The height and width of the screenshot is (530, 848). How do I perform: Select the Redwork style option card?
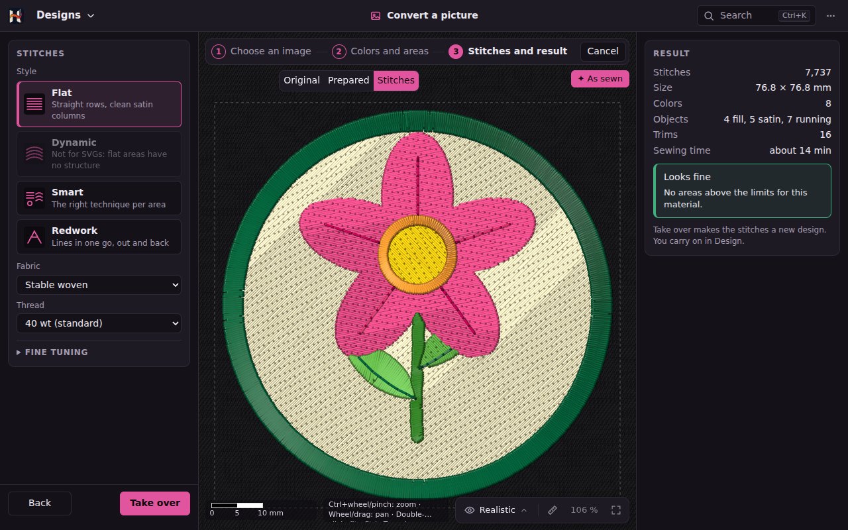pos(99,237)
